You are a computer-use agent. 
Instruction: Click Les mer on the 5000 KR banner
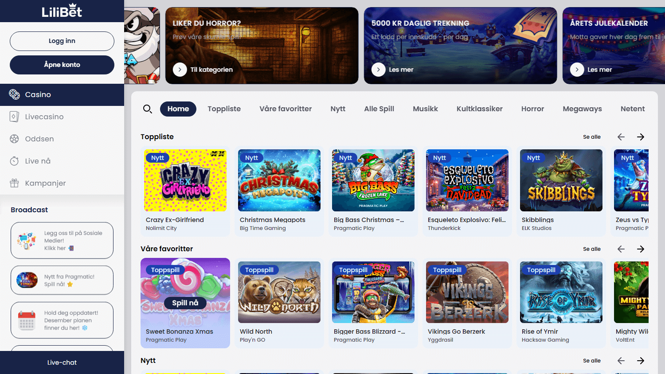tap(393, 69)
